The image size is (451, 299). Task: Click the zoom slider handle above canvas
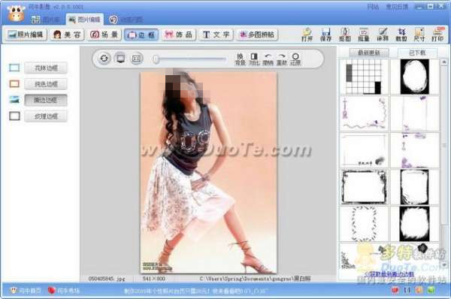click(156, 59)
